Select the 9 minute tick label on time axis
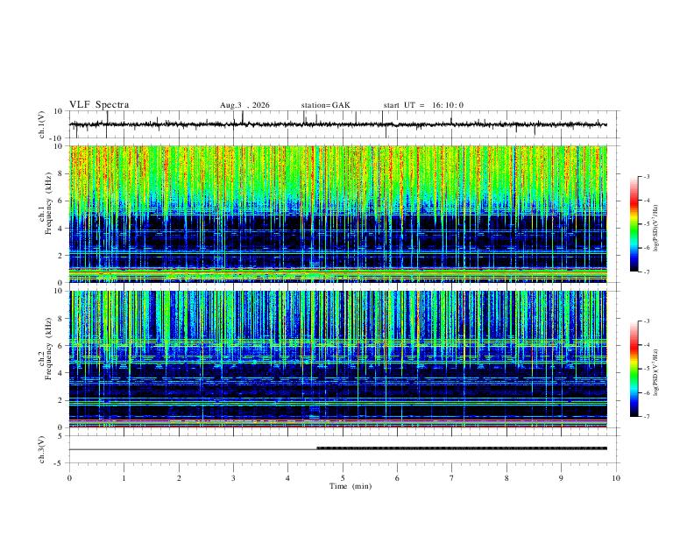 click(561, 478)
